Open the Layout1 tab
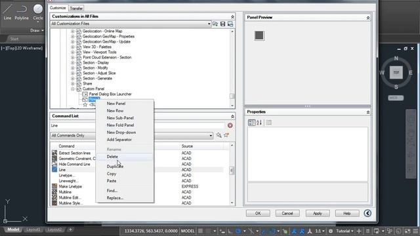 (x=33, y=229)
